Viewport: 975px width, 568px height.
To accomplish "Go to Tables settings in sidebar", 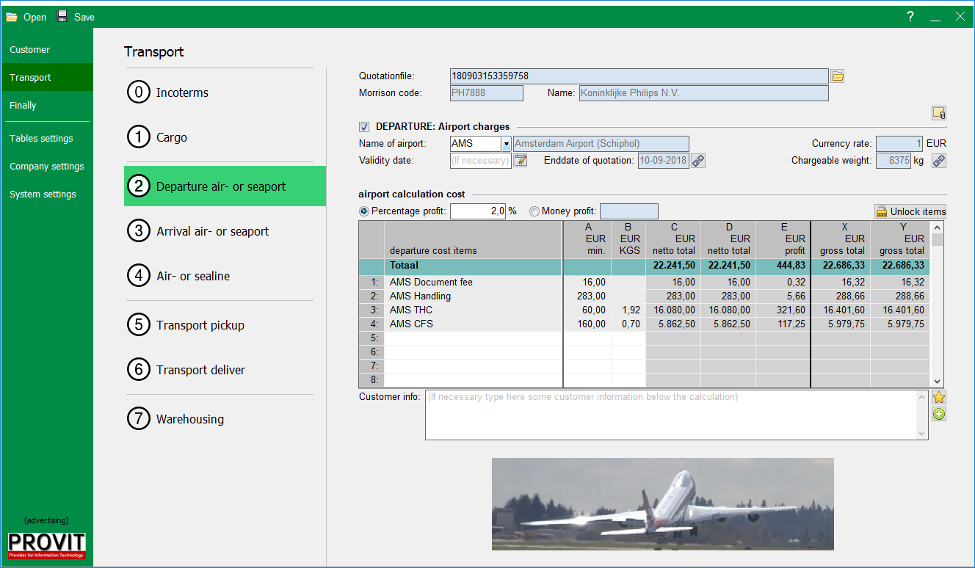I will pos(41,139).
